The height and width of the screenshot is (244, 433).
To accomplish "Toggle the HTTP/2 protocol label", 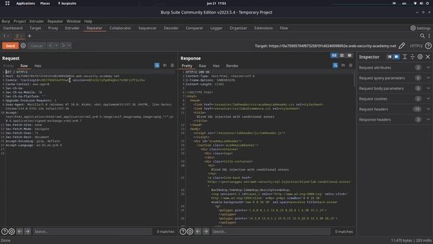I will pos(416,46).
